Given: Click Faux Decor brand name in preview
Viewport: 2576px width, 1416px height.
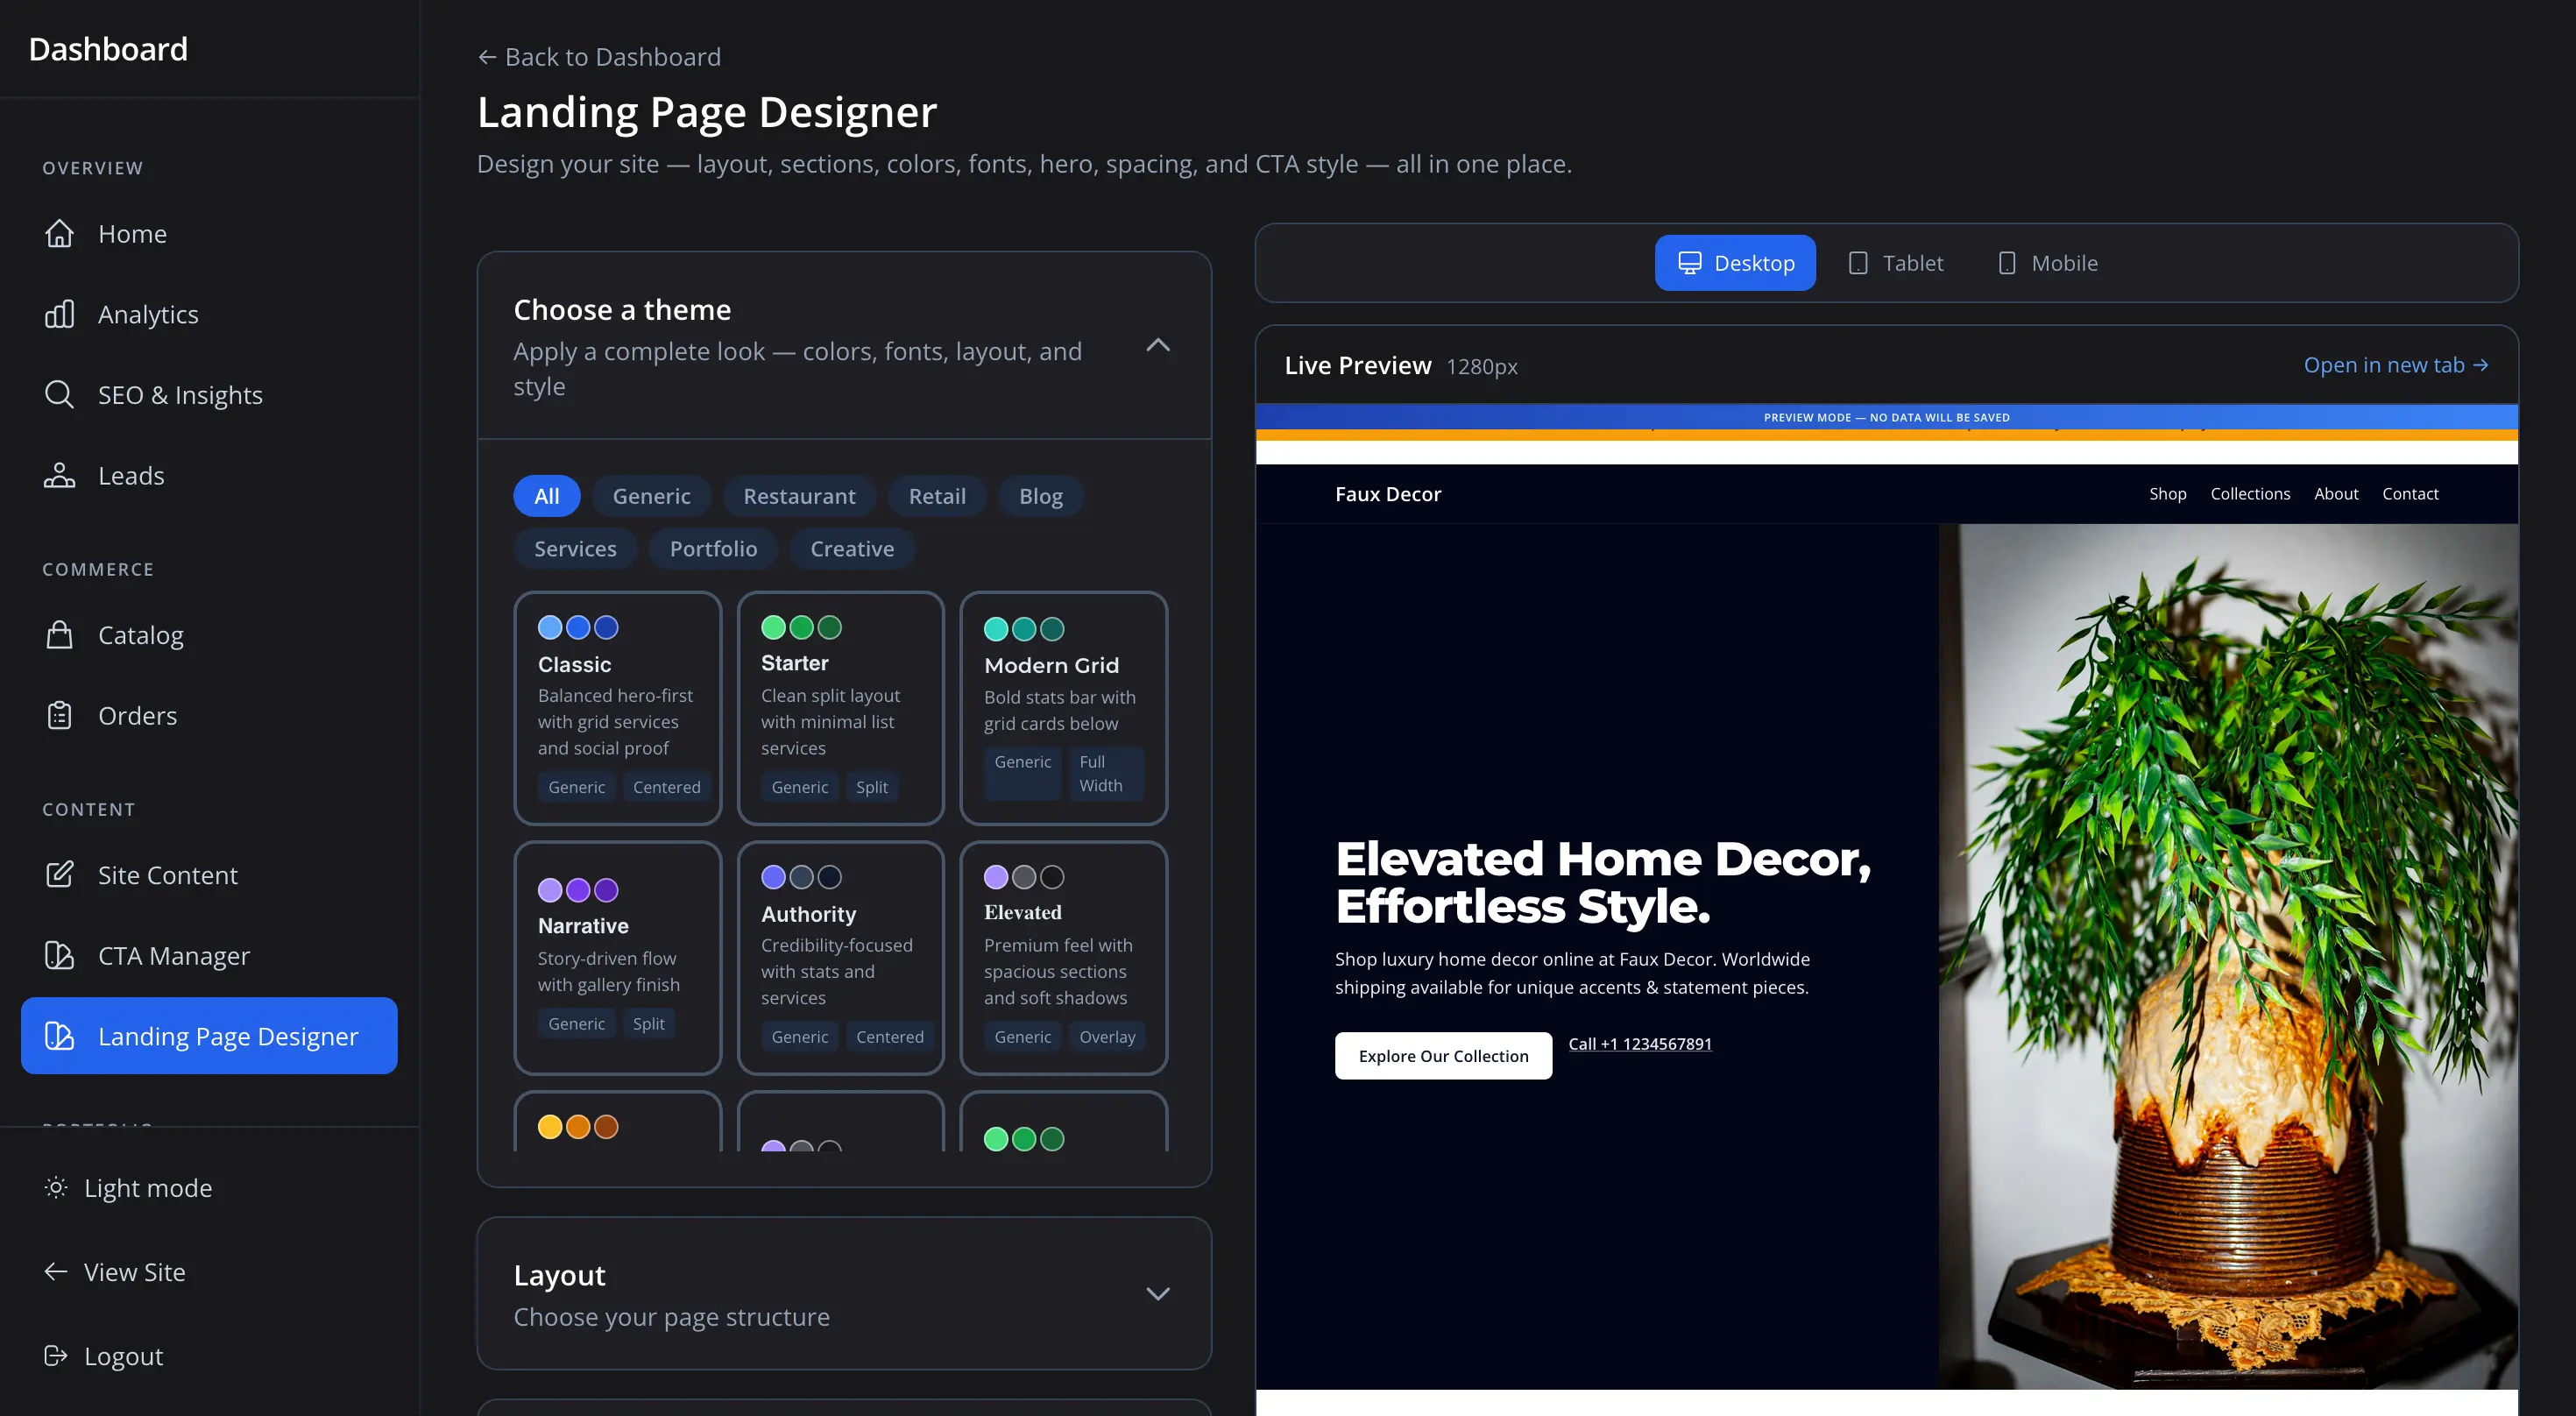Looking at the screenshot, I should (1387, 493).
